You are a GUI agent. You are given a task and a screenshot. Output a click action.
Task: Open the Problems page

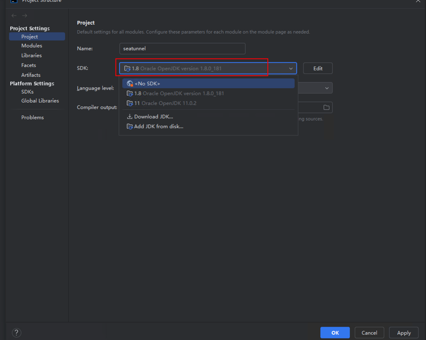[x=32, y=117]
